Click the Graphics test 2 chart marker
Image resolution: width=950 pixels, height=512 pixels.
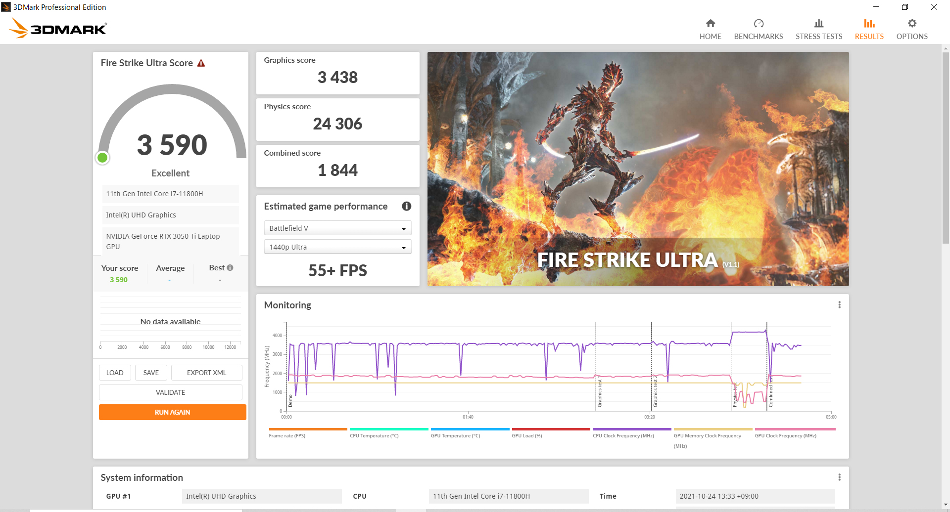(x=655, y=391)
